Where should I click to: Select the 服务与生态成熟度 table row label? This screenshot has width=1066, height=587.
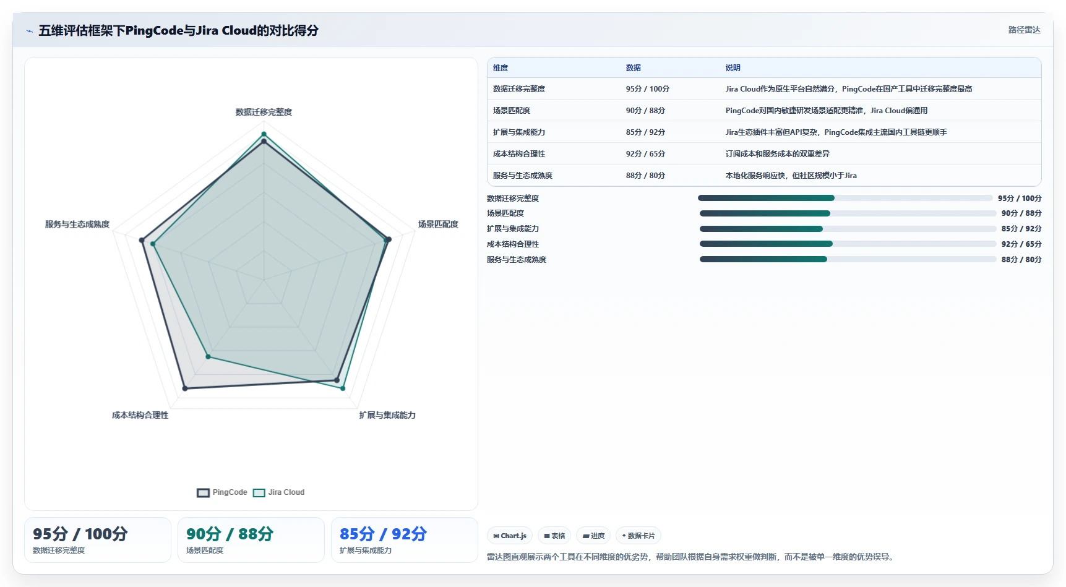tap(523, 176)
